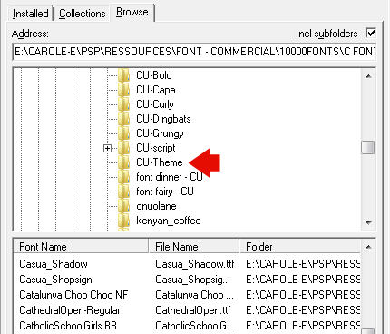
Task: Select the font dinner - CU label
Action: (x=170, y=177)
